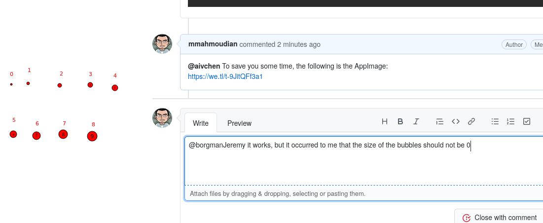Open the we.tl AppImage link
Viewport: 543px width, 223px height.
225,76
